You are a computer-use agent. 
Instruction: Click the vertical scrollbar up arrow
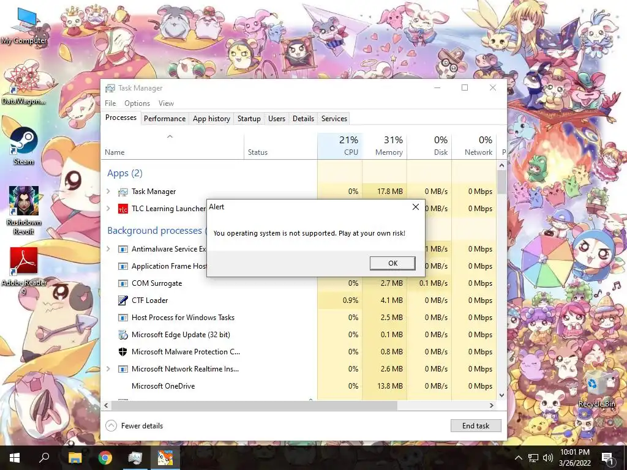[502, 165]
